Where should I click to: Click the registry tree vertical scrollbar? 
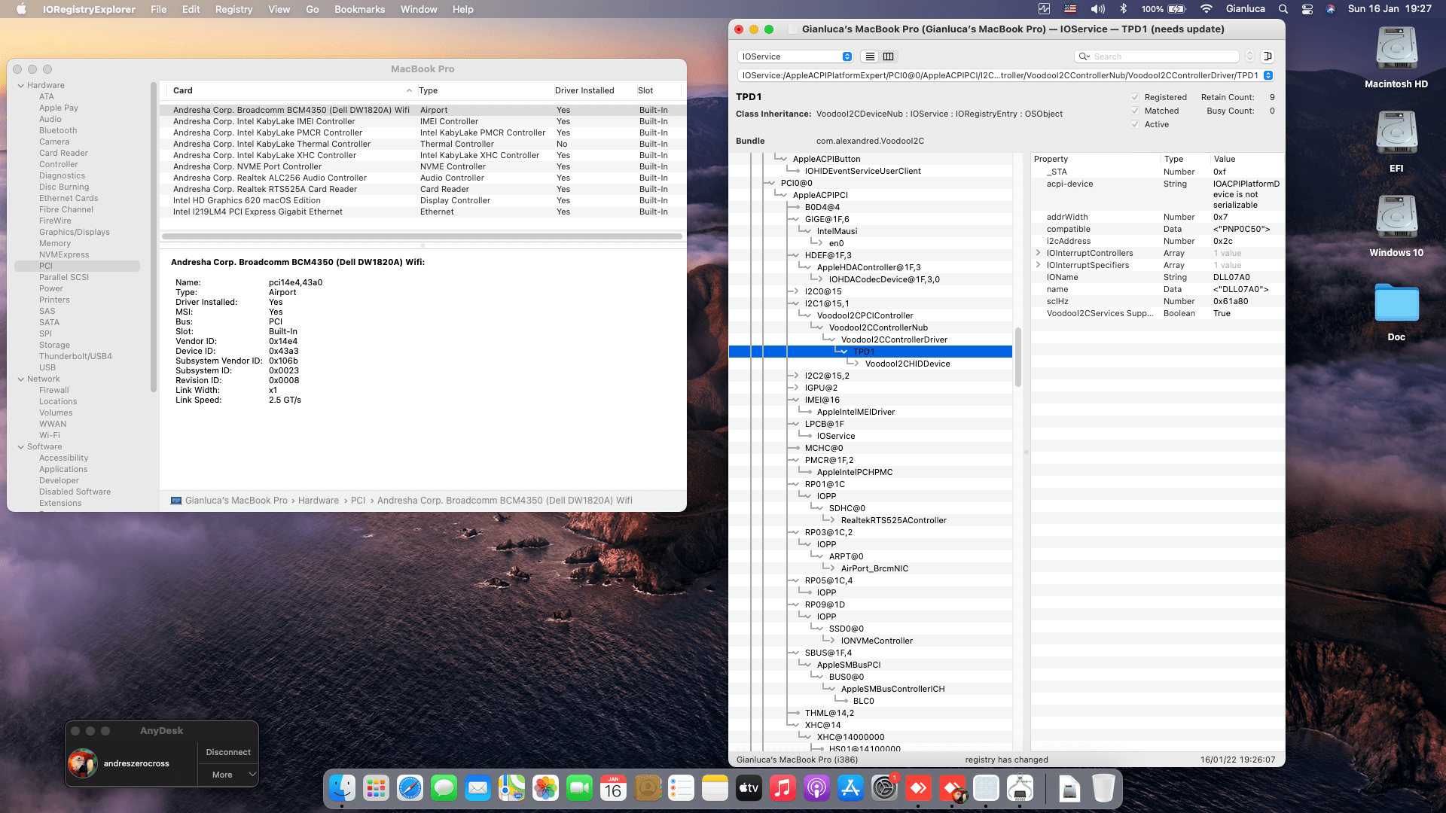(x=1018, y=357)
